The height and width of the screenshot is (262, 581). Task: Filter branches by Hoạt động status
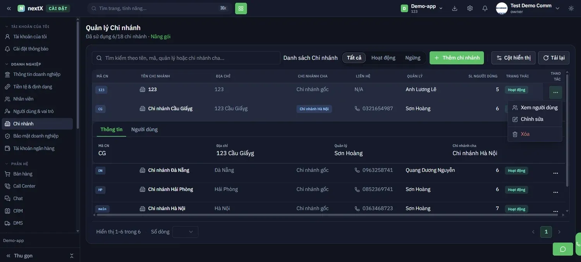click(383, 58)
